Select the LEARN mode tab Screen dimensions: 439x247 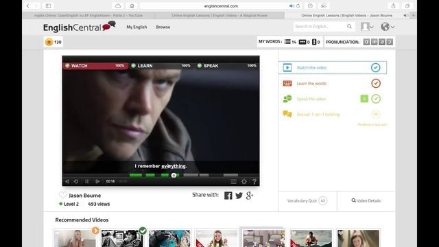pyautogui.click(x=161, y=66)
